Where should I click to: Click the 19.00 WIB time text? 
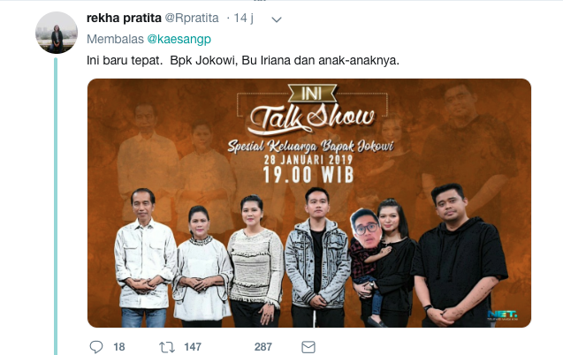308,175
